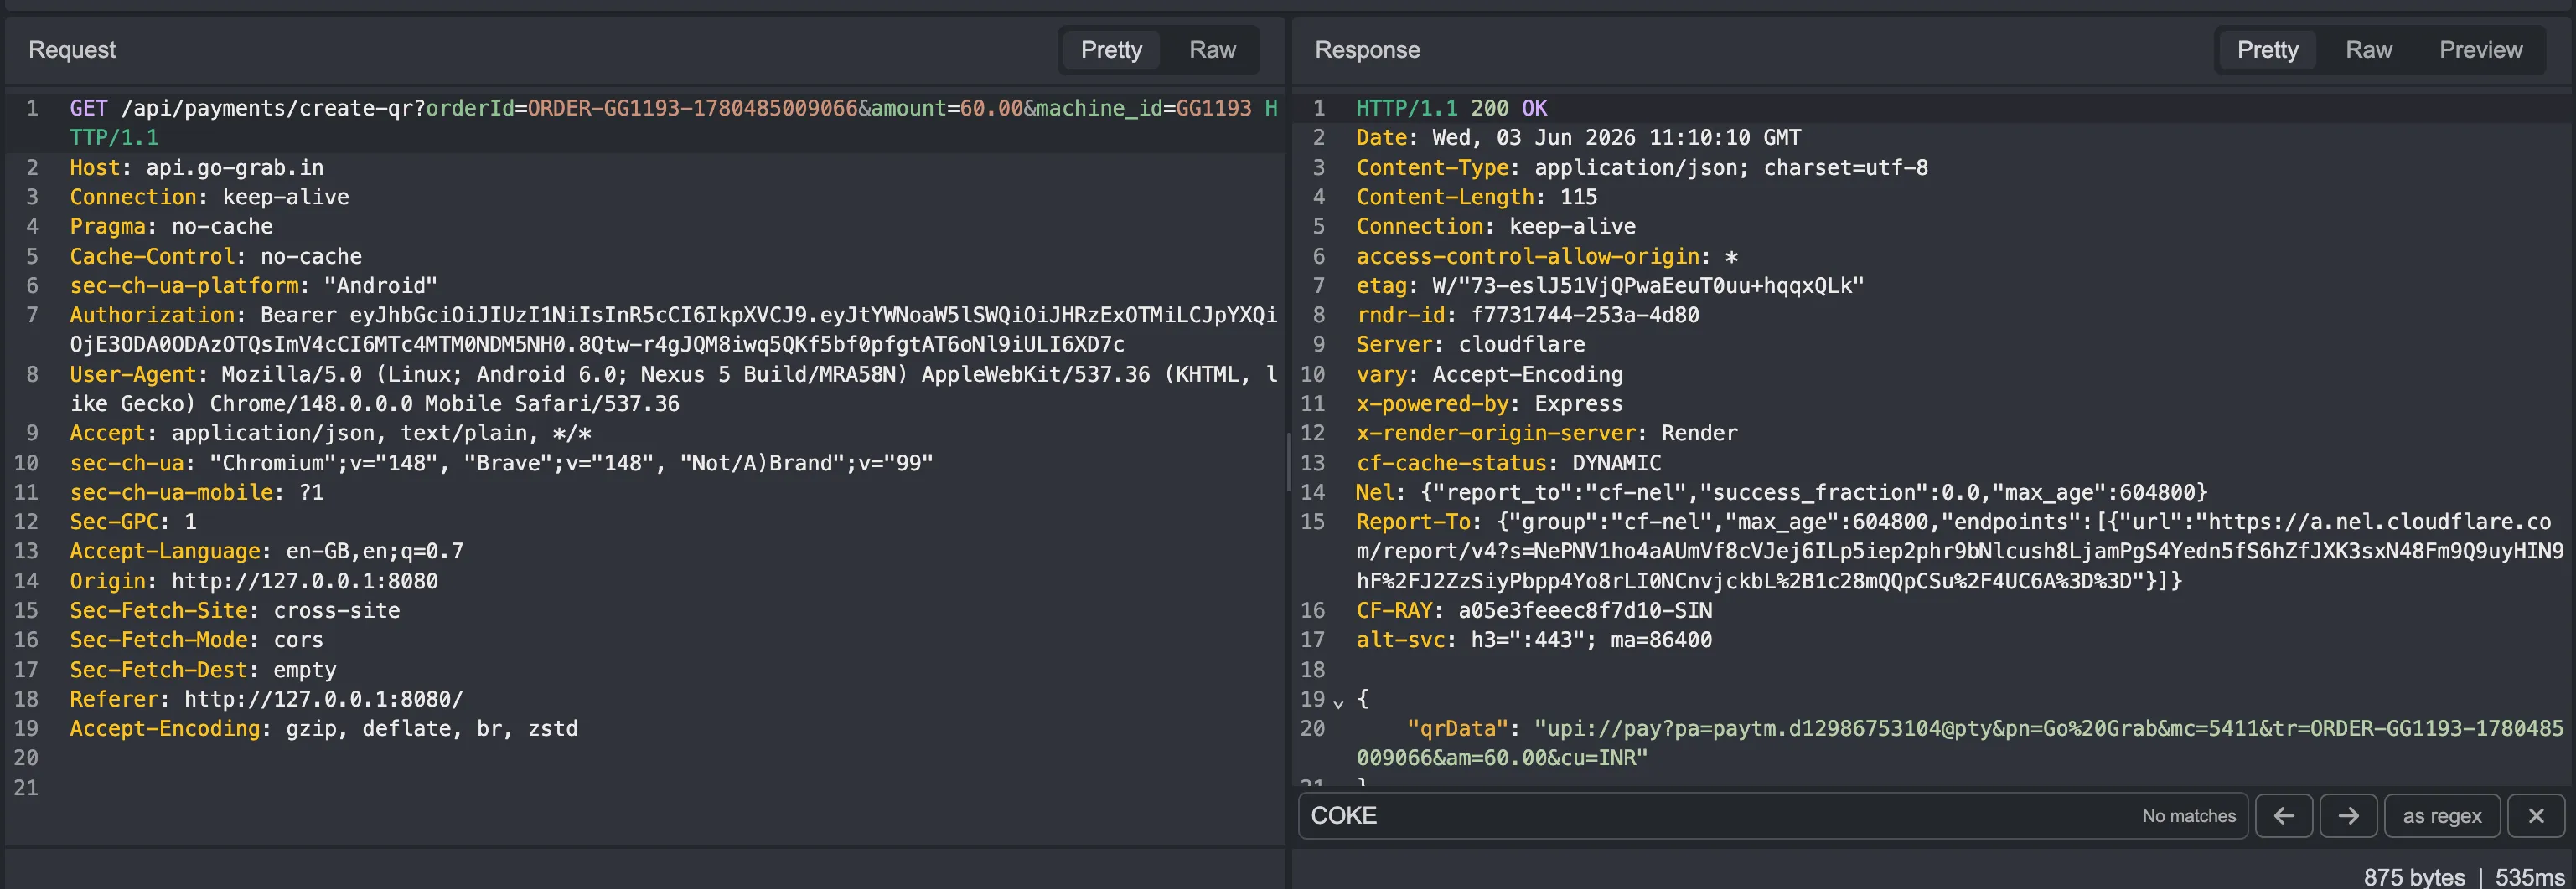Click the Cache-Control no-cache header

[215, 257]
